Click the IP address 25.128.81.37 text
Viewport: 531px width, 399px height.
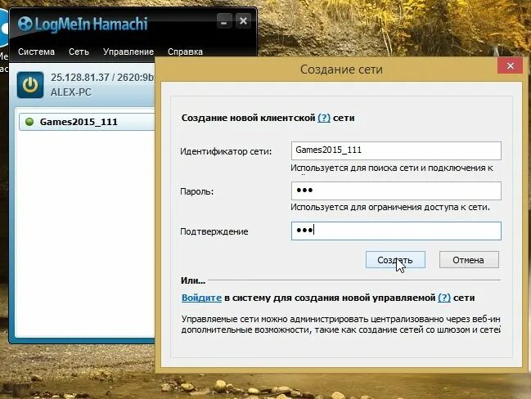click(80, 78)
